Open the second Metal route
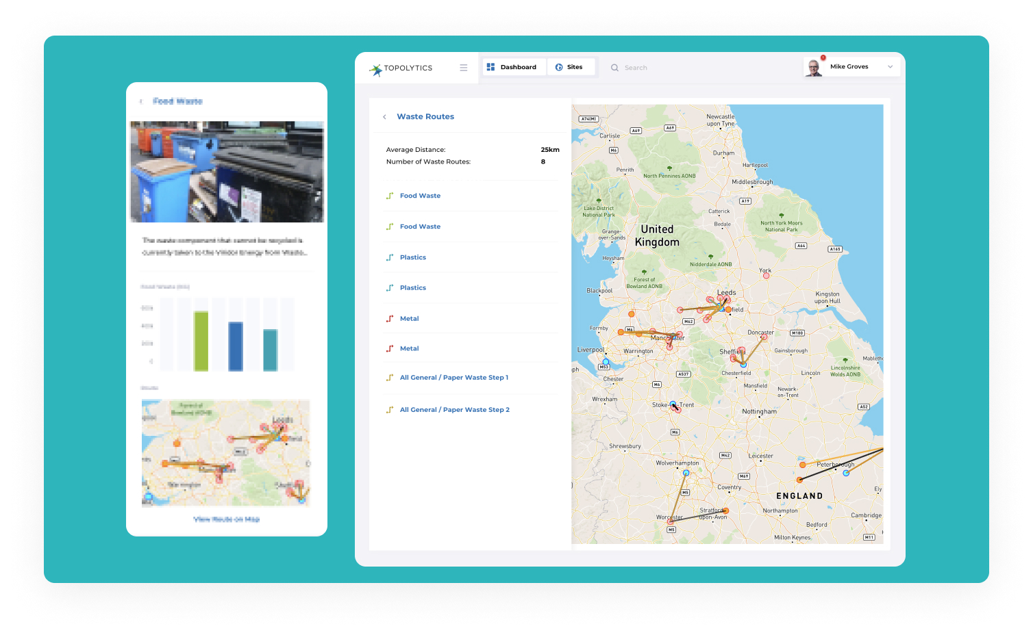Viewport: 1033px width, 635px height. 409,349
